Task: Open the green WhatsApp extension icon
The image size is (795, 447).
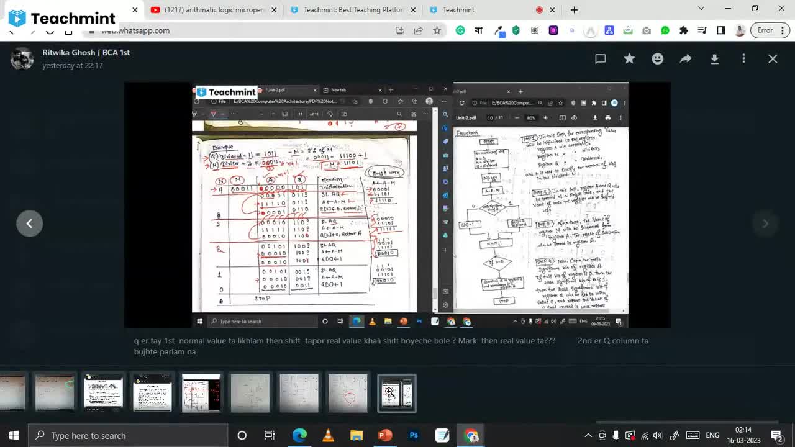Action: point(665,30)
